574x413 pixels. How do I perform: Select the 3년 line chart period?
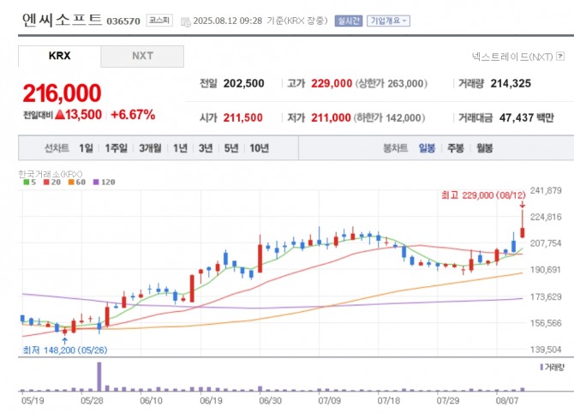click(x=206, y=148)
